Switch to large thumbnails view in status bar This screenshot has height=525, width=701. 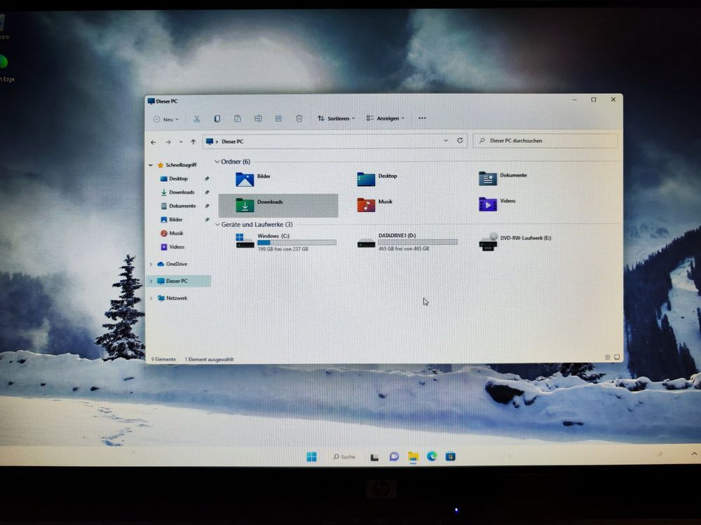point(615,356)
